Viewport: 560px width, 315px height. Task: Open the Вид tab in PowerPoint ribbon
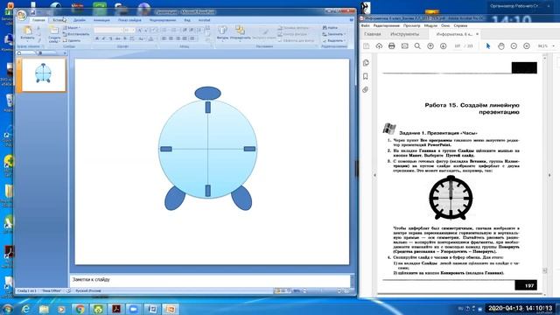(187, 20)
